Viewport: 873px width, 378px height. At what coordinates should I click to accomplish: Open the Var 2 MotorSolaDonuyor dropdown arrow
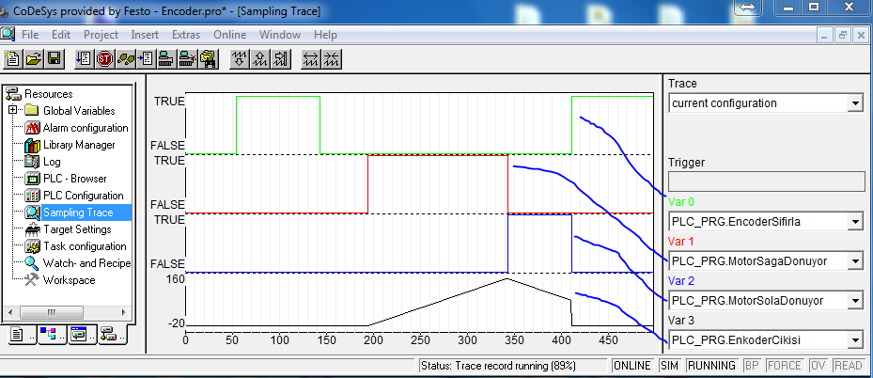coord(854,301)
